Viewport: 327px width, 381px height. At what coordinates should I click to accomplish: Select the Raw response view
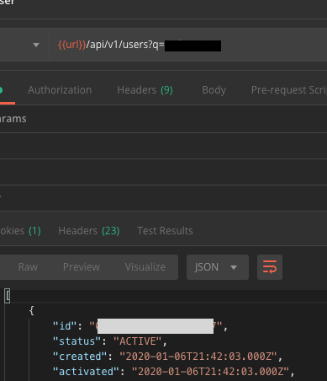(x=28, y=267)
